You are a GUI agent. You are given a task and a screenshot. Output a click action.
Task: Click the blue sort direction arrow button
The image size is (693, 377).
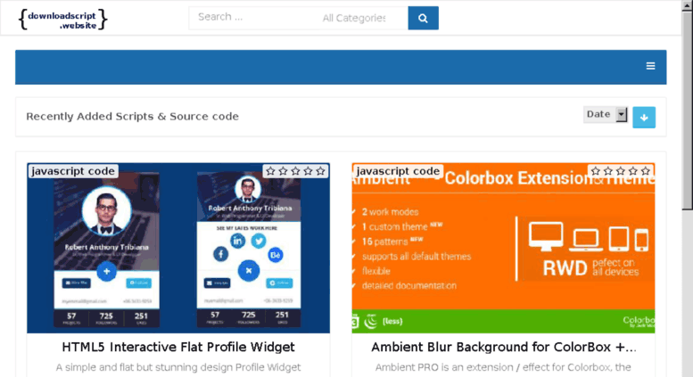pos(644,118)
